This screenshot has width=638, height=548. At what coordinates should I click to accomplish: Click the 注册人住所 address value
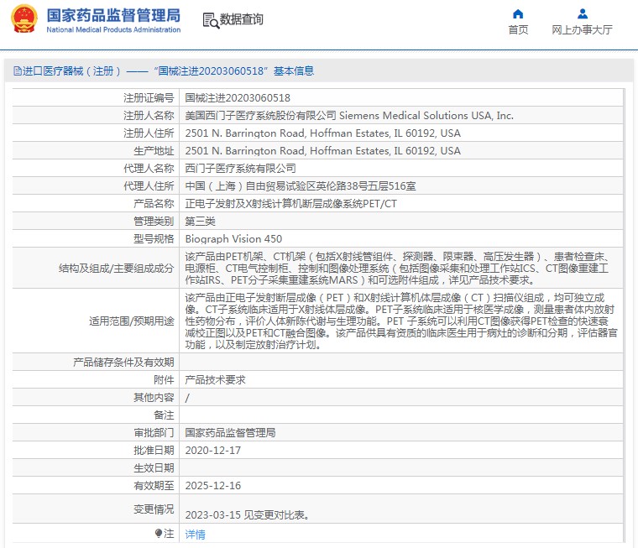(x=322, y=133)
